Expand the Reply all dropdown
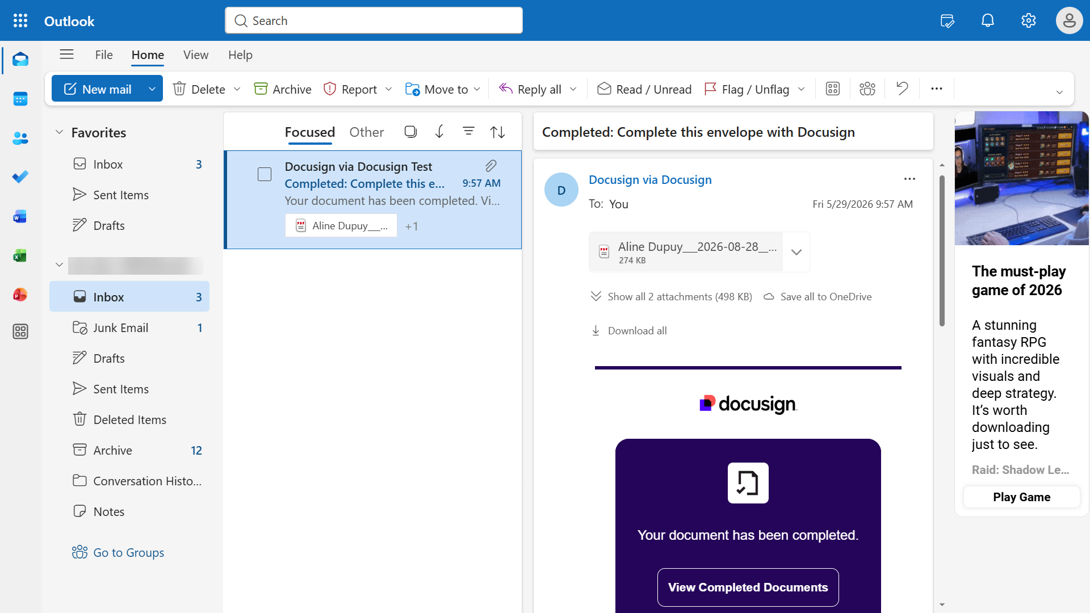 point(573,89)
